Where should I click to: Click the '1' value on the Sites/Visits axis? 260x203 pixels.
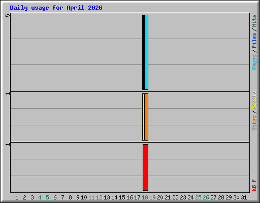(x=8, y=93)
